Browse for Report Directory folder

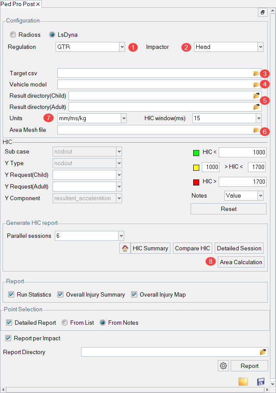tap(263, 352)
